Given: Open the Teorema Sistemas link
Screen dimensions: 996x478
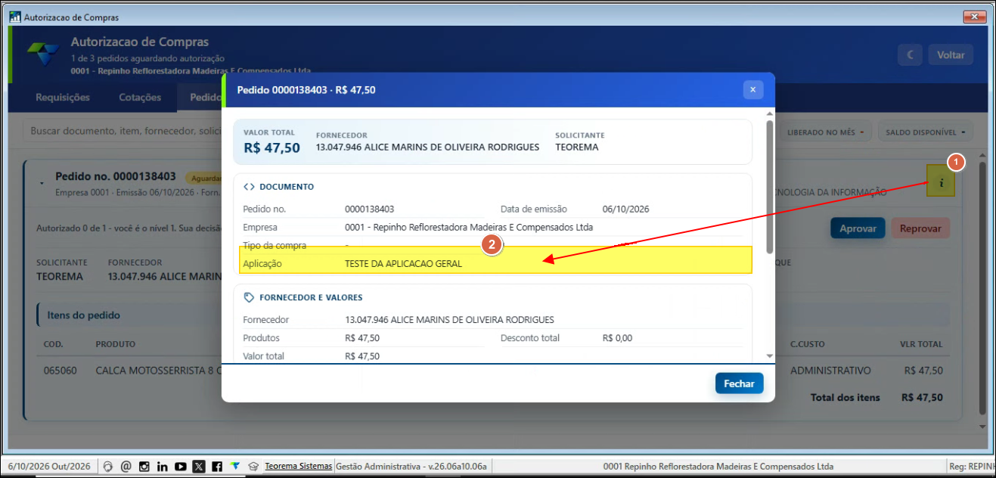Looking at the screenshot, I should 298,466.
